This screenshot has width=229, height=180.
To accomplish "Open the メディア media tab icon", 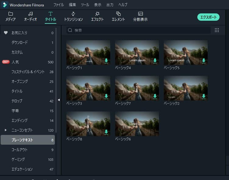I will coord(11,14).
